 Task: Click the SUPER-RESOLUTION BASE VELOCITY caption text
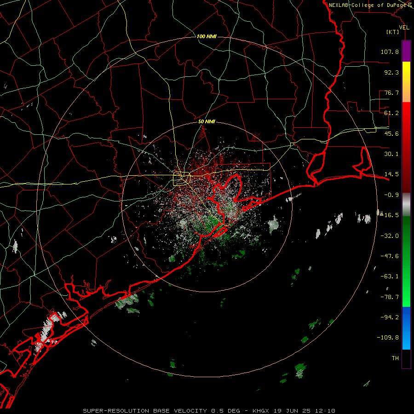coord(146,411)
